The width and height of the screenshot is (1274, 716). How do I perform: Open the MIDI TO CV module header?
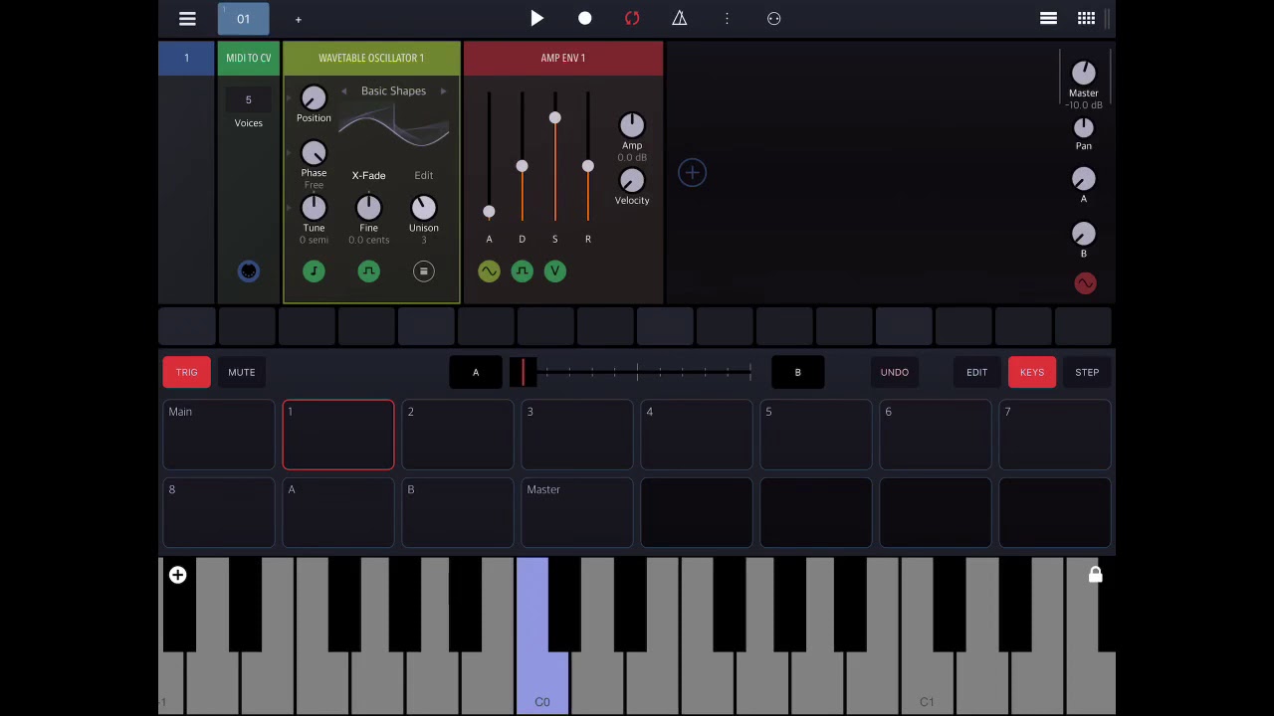(249, 58)
